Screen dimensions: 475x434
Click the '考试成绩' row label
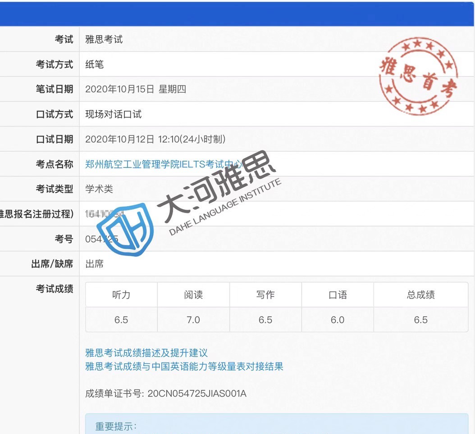tap(55, 289)
